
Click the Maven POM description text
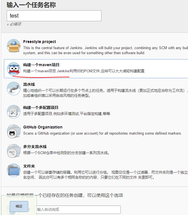coord(84,71)
